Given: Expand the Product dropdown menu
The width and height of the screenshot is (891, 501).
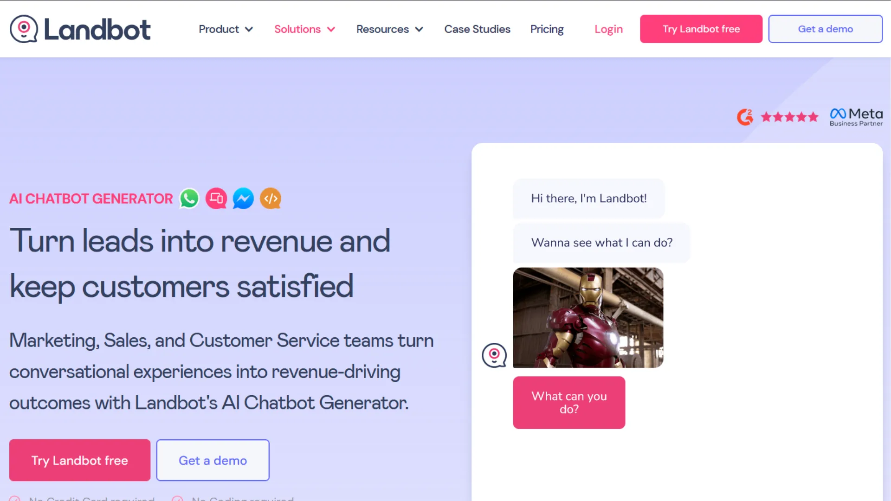Looking at the screenshot, I should pos(226,29).
